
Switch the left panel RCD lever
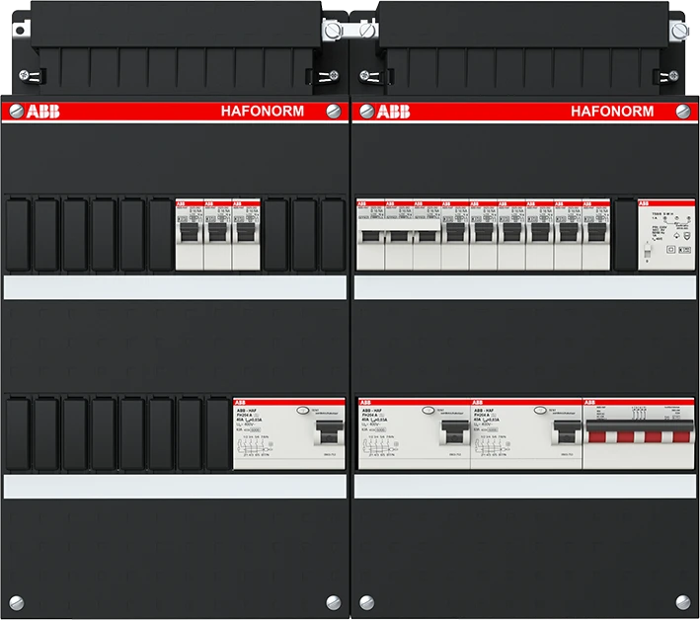click(x=325, y=432)
